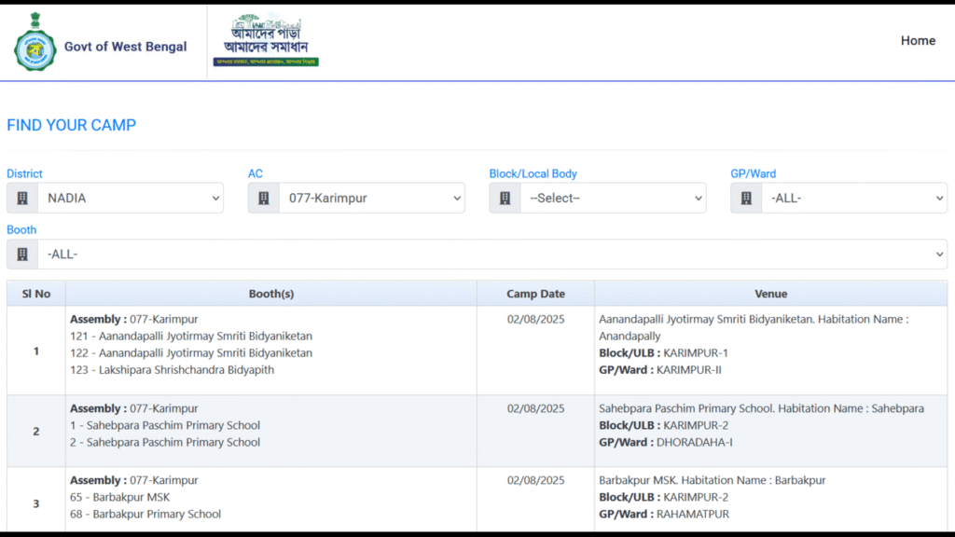Click the building icon beside Booth dropdown
Screen dimensions: 955x537
(x=22, y=254)
